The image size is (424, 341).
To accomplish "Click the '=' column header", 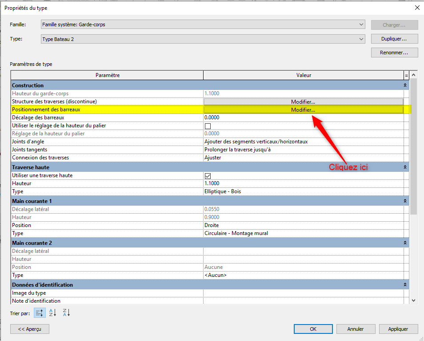I will click(x=406, y=75).
